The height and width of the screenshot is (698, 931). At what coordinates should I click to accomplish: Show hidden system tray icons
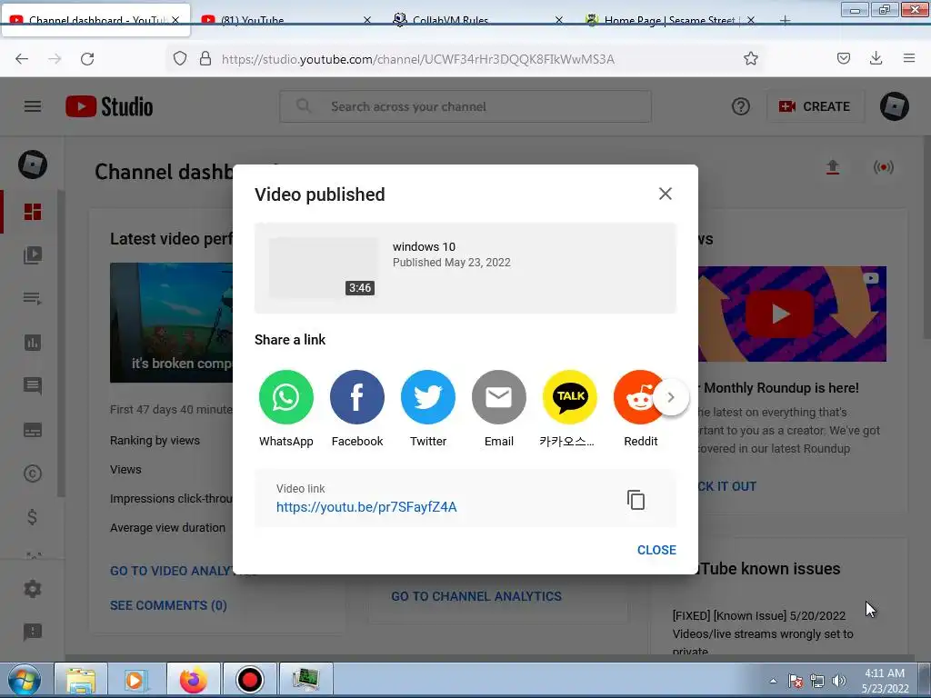click(x=773, y=681)
